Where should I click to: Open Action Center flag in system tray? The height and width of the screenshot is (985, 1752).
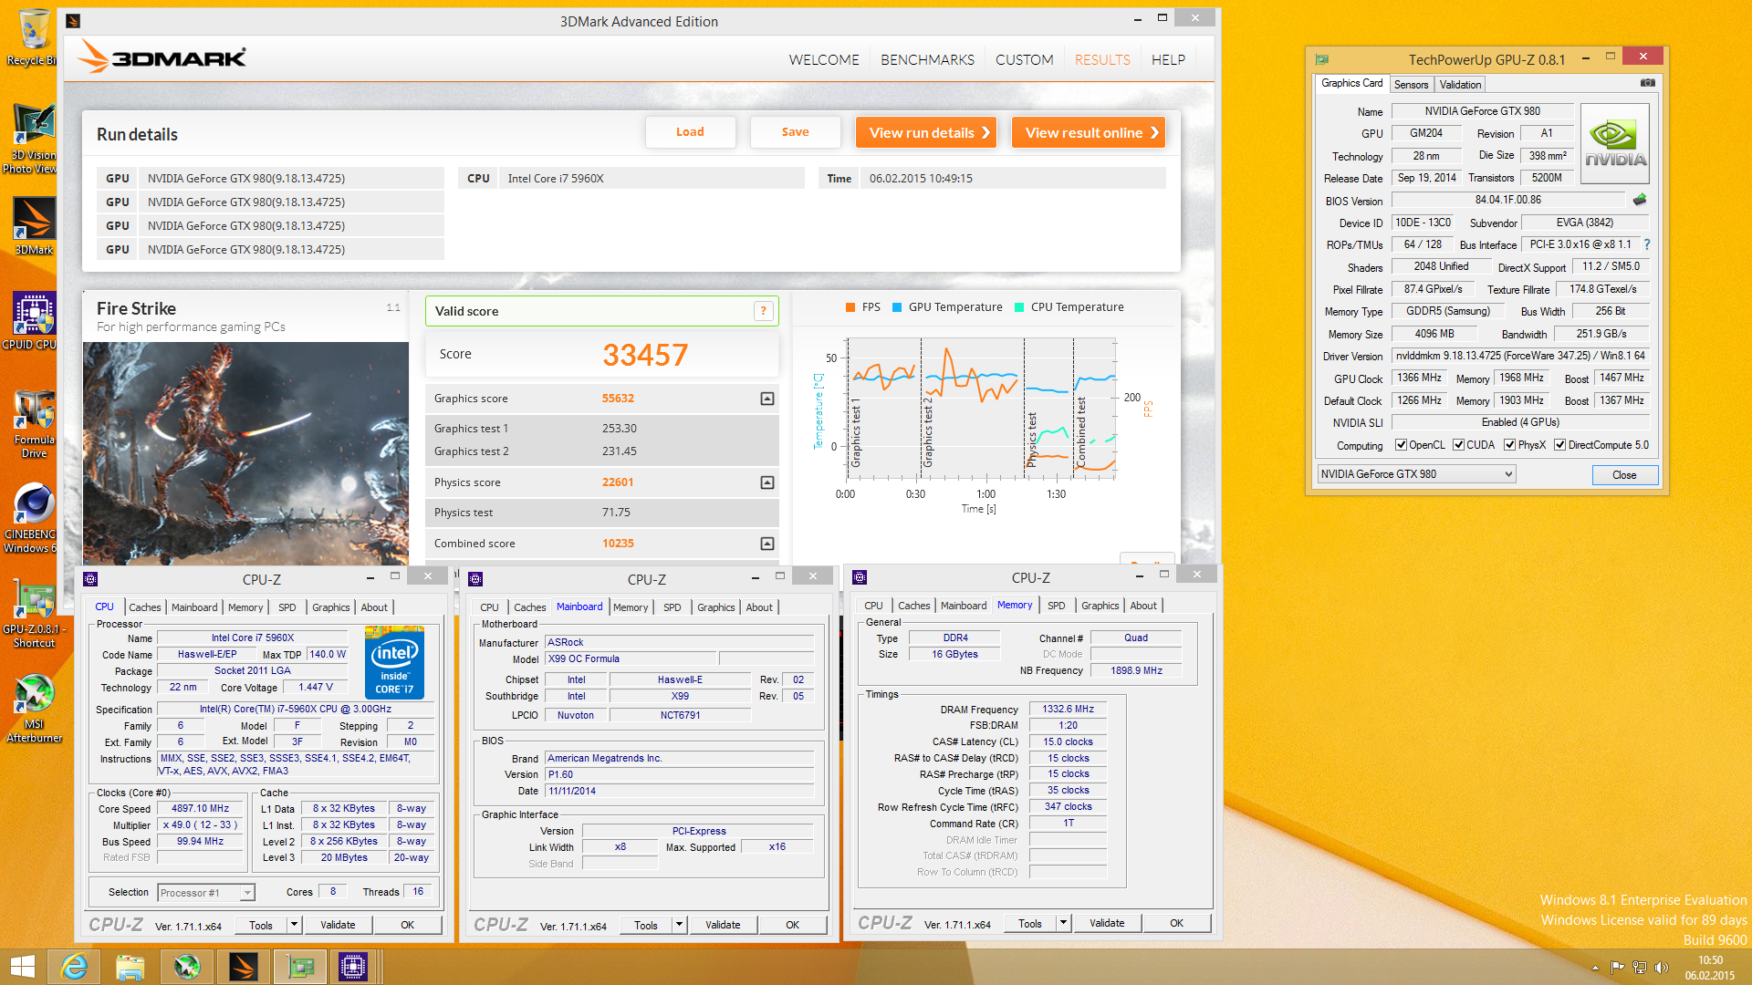1617,968
